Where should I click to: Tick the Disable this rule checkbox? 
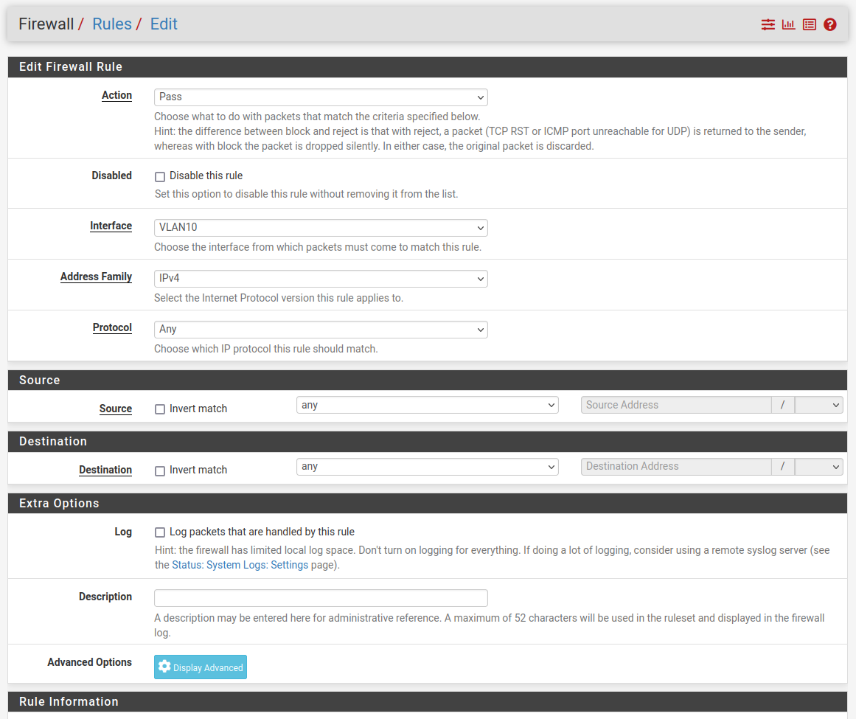pos(160,177)
